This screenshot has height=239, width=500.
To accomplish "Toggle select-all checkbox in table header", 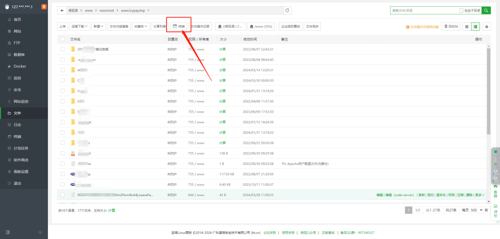I will (62, 39).
